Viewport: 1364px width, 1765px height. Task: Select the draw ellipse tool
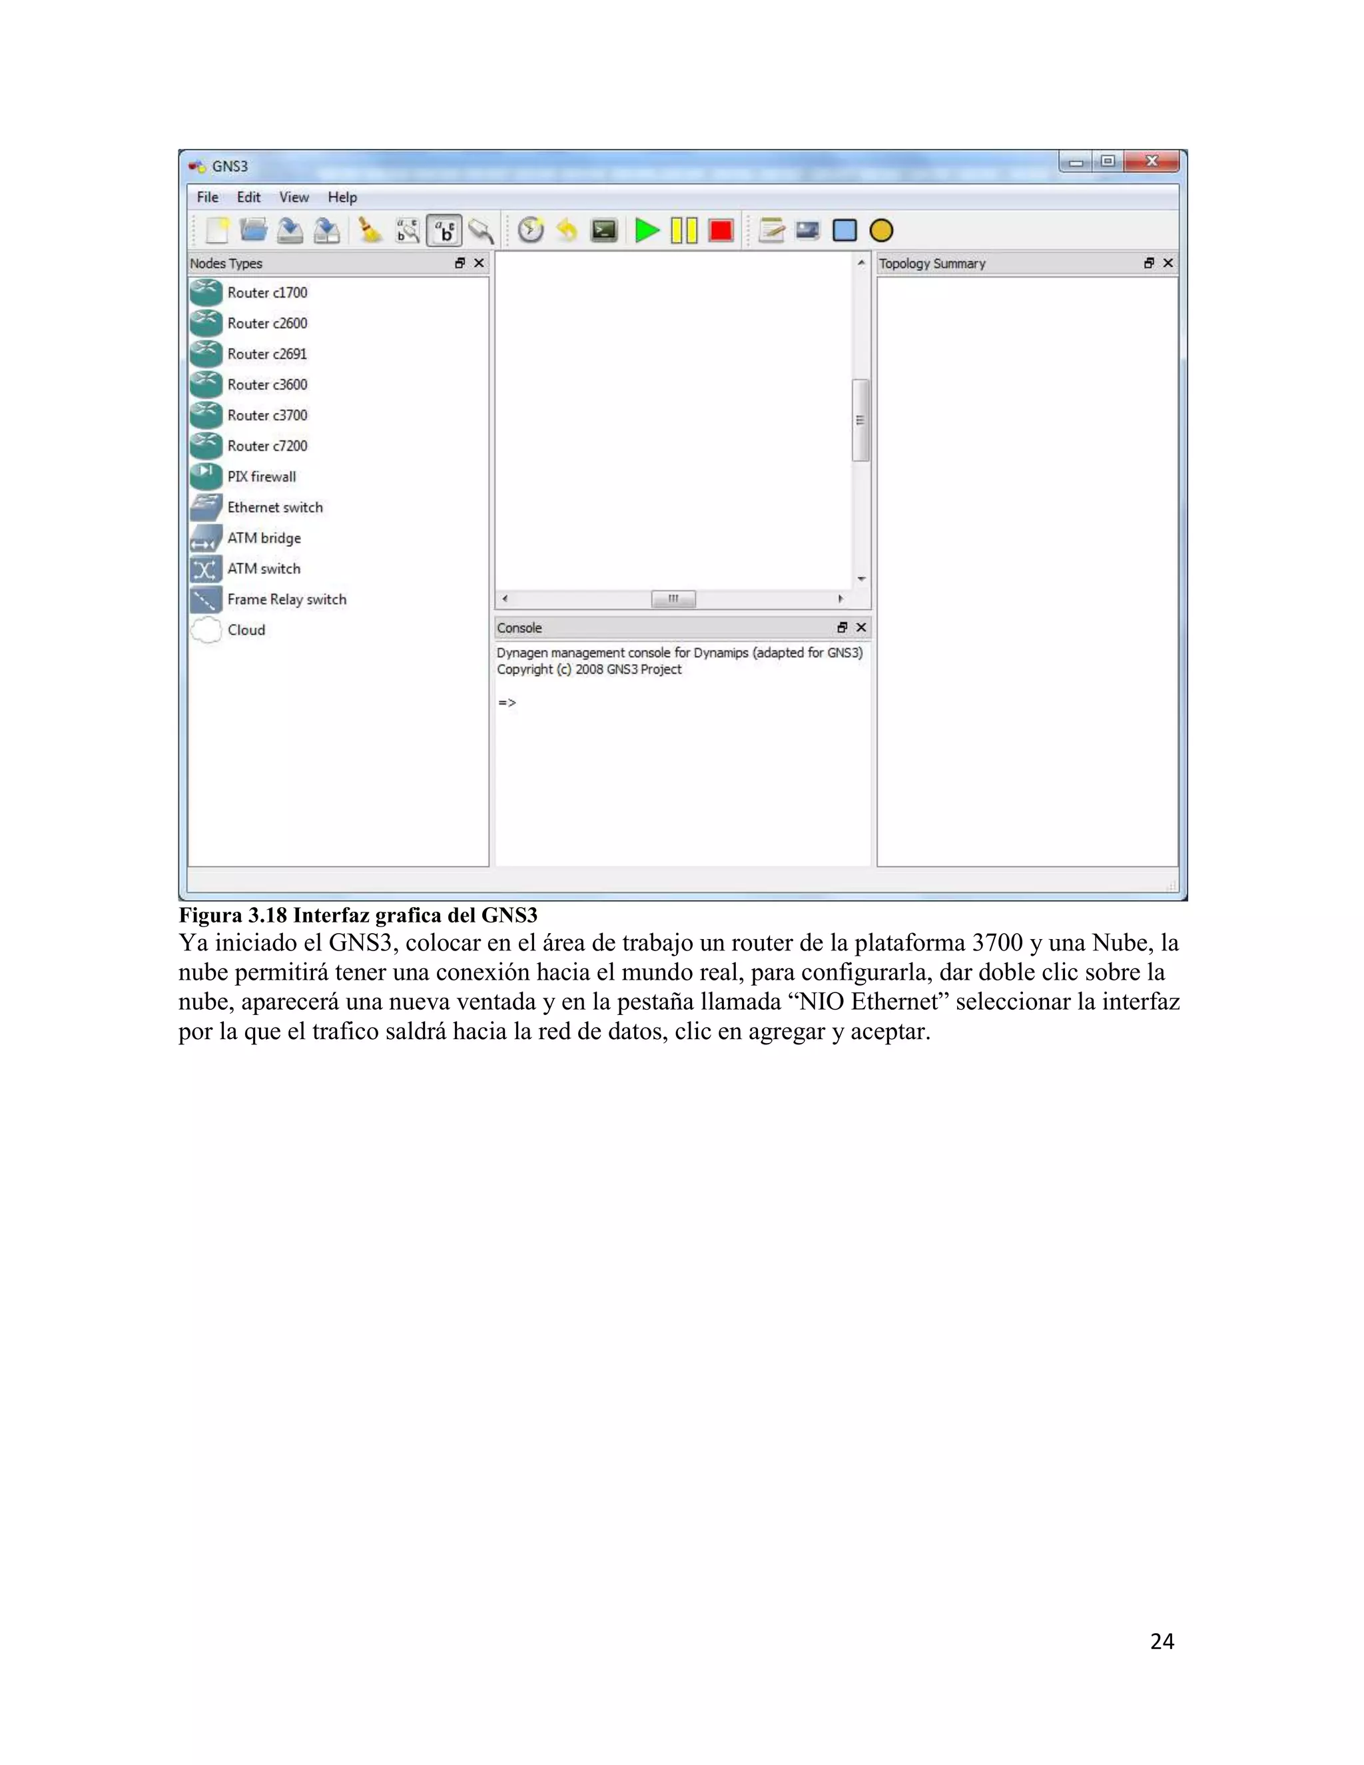[882, 231]
